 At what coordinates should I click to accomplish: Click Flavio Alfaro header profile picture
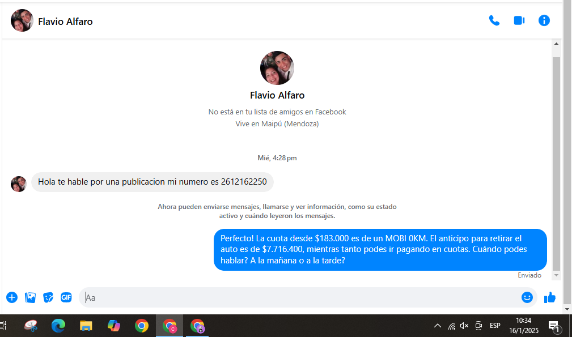[22, 21]
